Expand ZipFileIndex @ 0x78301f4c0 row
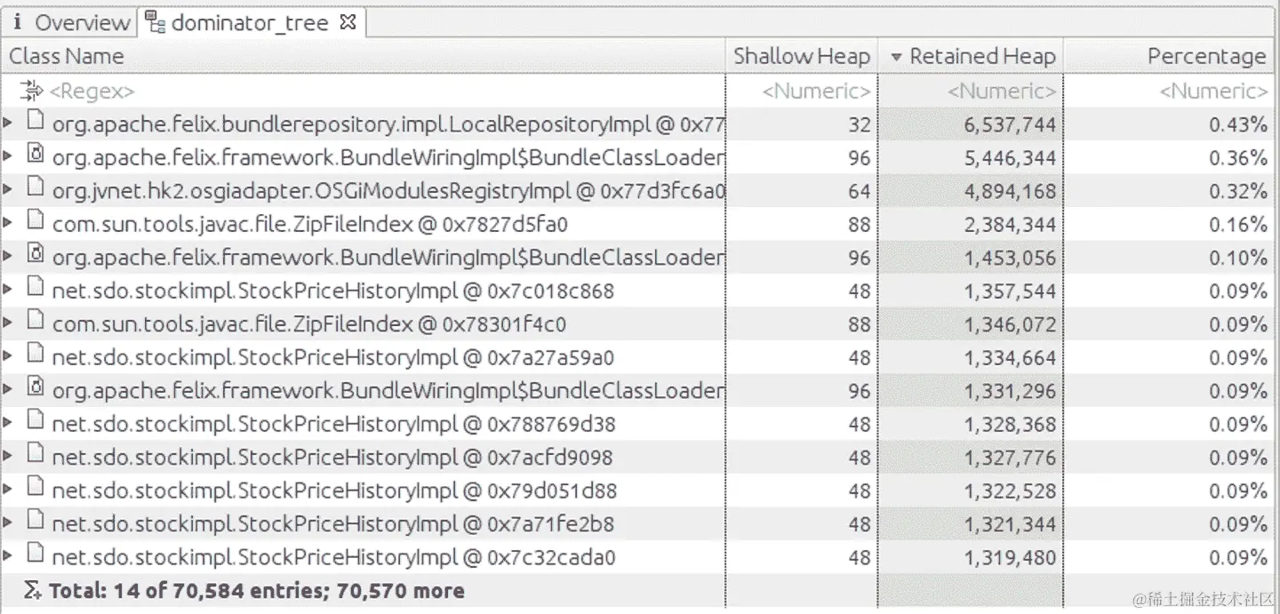The height and width of the screenshot is (614, 1280). pos(8,323)
